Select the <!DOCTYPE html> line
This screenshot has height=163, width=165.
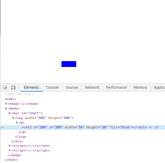click(19, 94)
